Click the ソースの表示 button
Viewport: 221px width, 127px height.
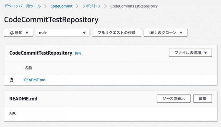point(174,99)
